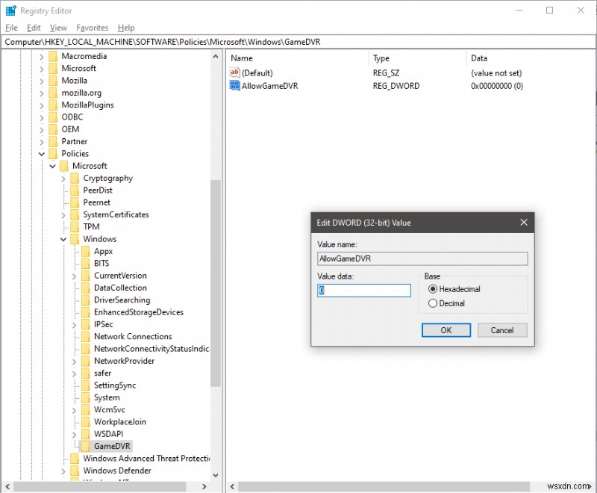
Task: Collapse the Policies tree node
Action: coord(41,153)
